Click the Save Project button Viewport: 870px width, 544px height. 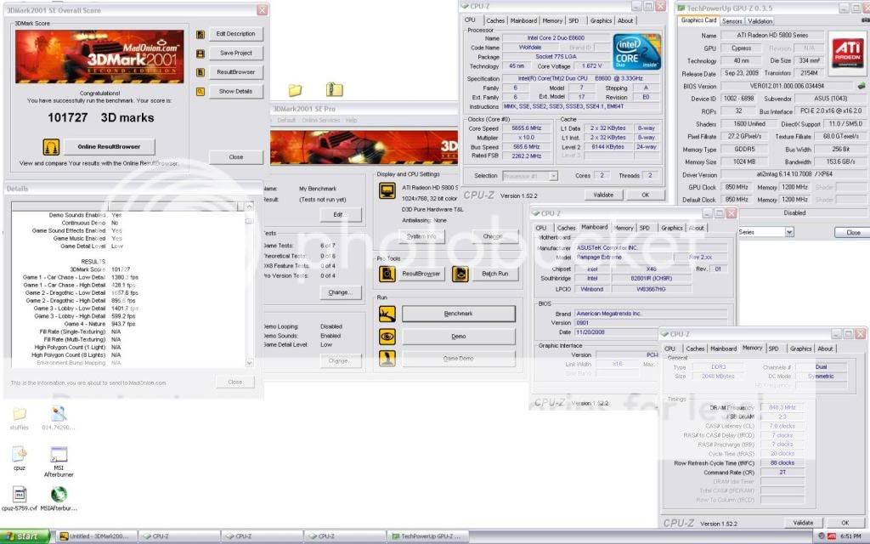(236, 54)
